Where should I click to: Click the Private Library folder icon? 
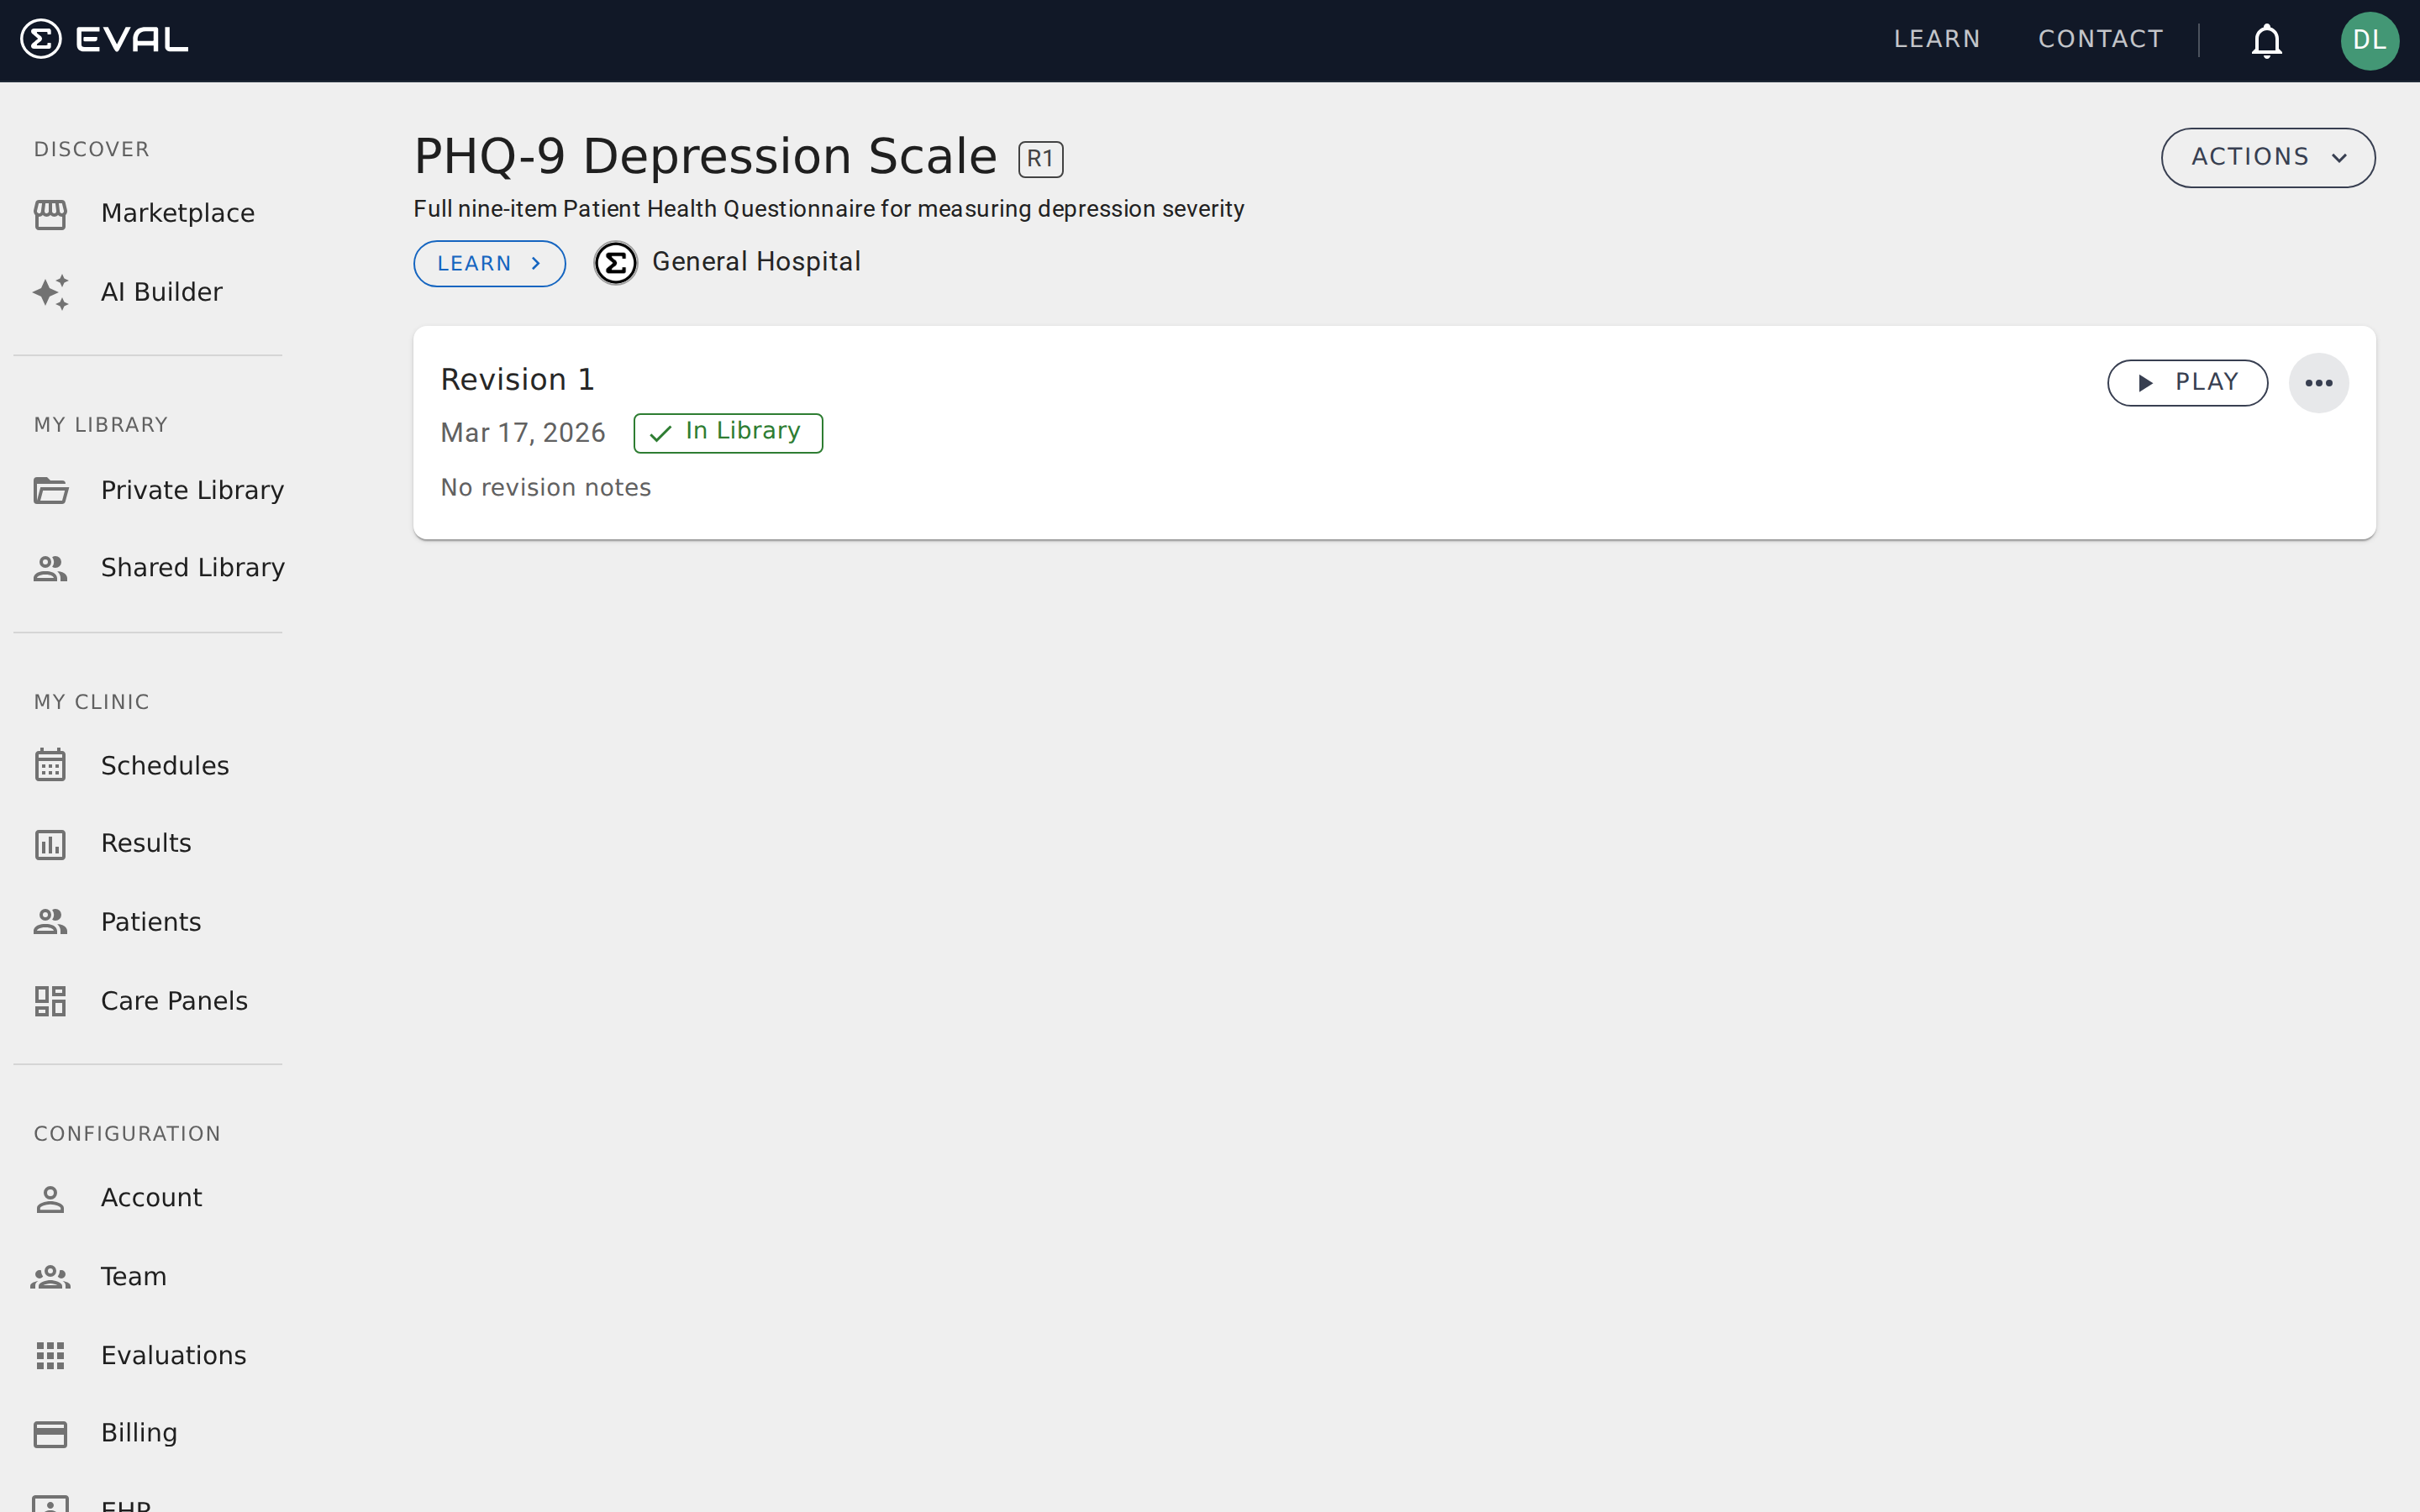[x=50, y=491]
